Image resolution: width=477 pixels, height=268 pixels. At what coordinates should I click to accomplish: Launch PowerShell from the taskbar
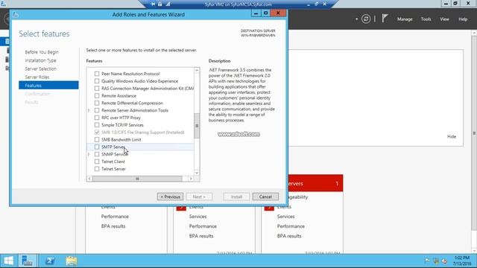(50, 261)
